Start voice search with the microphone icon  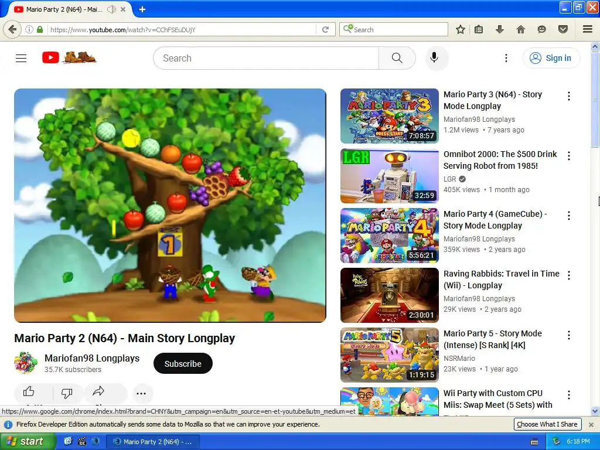coord(434,58)
